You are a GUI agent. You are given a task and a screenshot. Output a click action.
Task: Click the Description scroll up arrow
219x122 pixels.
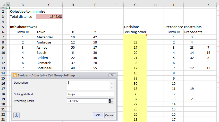112,83
